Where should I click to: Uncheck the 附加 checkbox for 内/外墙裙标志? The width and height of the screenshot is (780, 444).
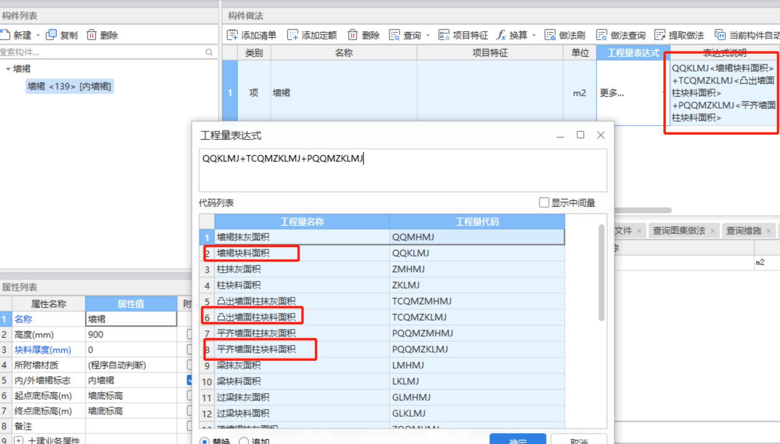click(190, 380)
